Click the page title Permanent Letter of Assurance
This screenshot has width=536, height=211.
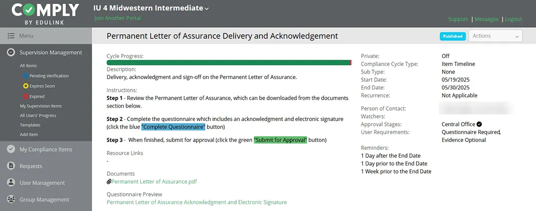[222, 36]
